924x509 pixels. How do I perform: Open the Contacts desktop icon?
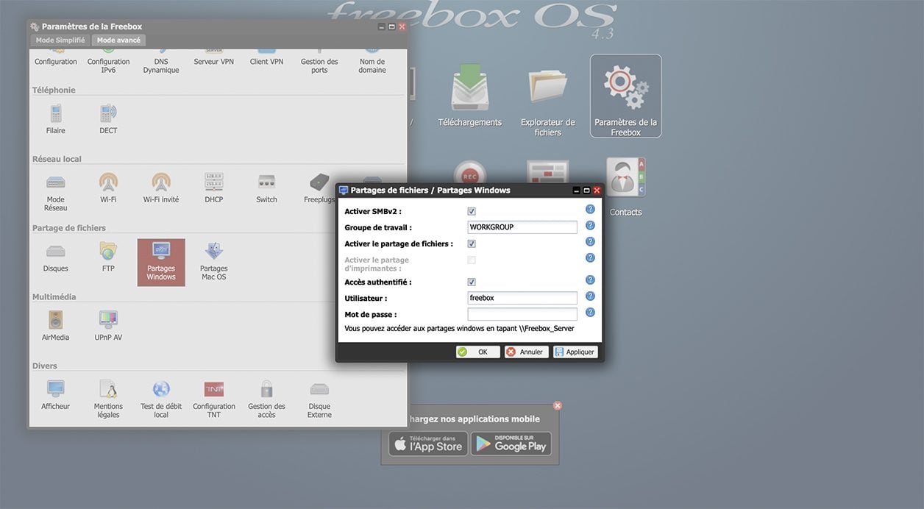(625, 187)
